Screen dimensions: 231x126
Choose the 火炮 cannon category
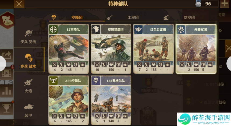(28, 86)
